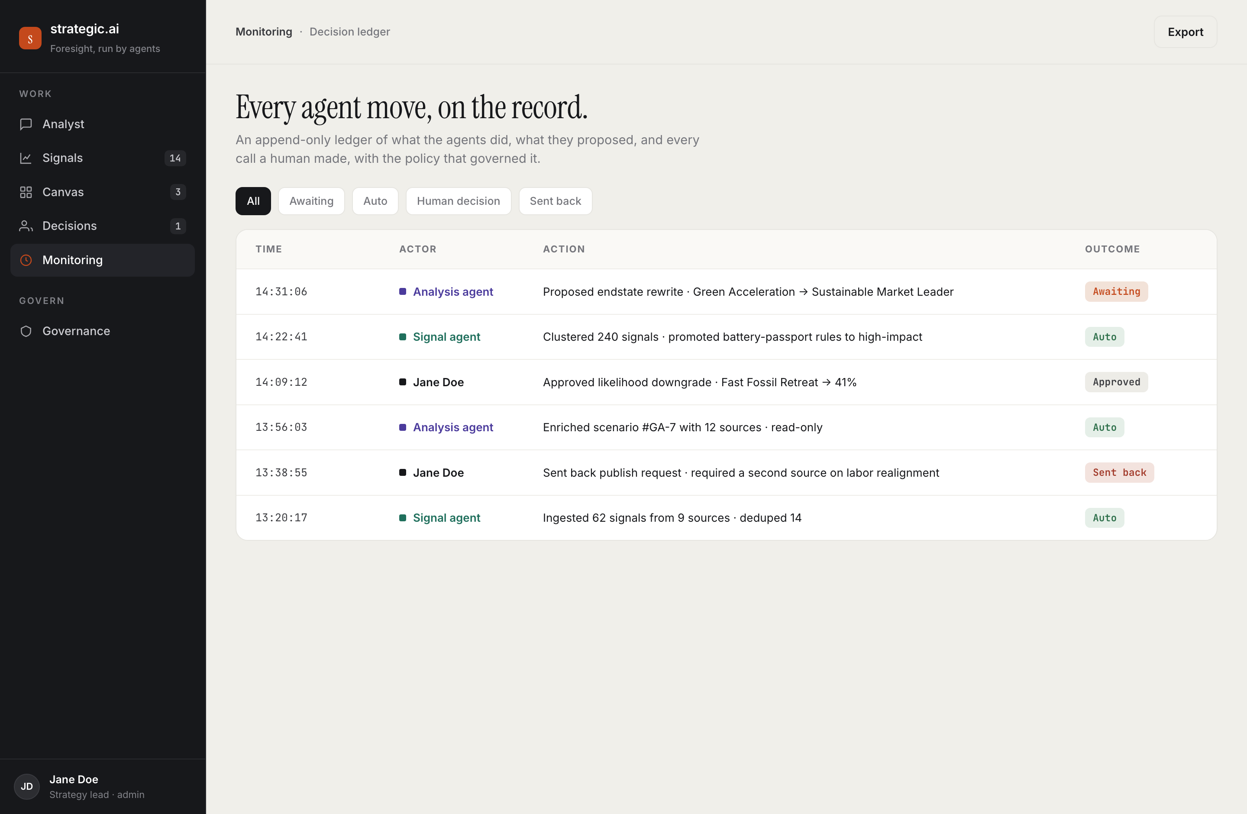Click the Governance shield icon
1247x814 pixels.
click(26, 331)
